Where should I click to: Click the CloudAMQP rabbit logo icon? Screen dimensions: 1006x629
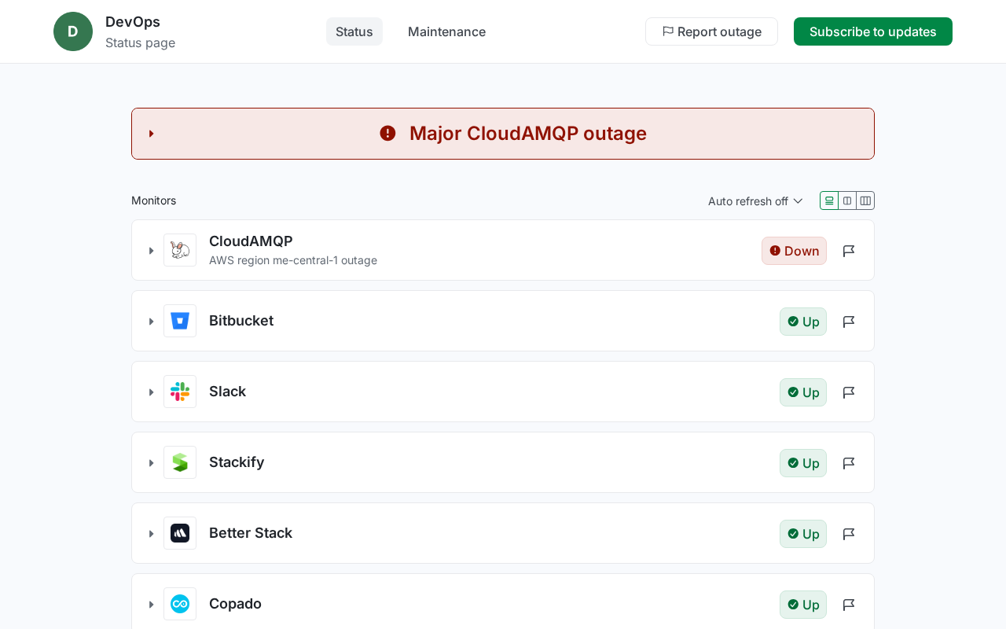tap(180, 250)
